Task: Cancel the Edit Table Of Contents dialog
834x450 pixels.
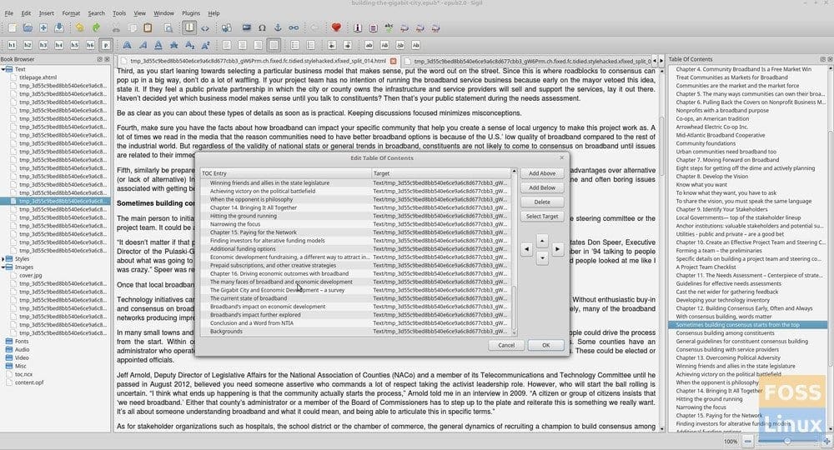Action: pos(506,345)
